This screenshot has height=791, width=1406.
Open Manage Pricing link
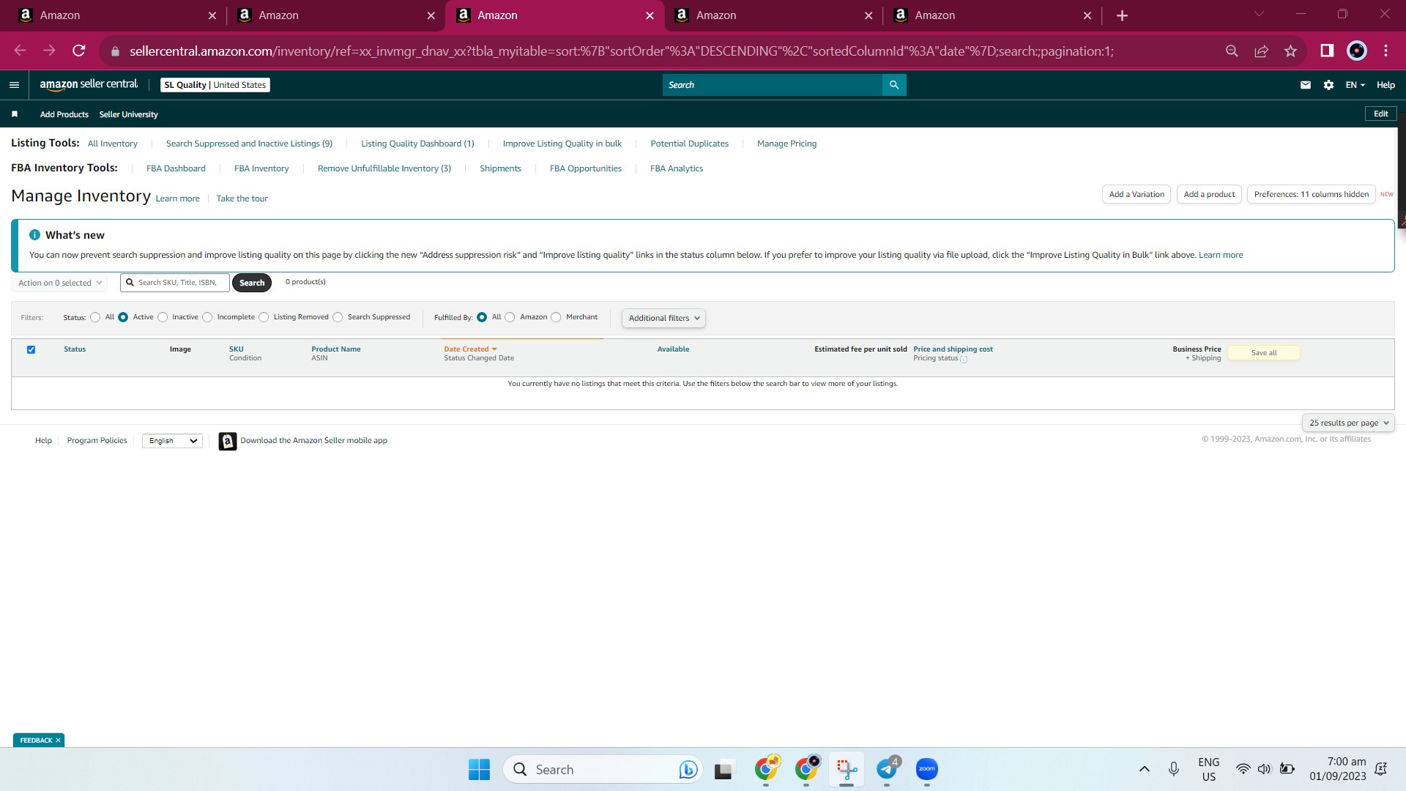tap(786, 144)
